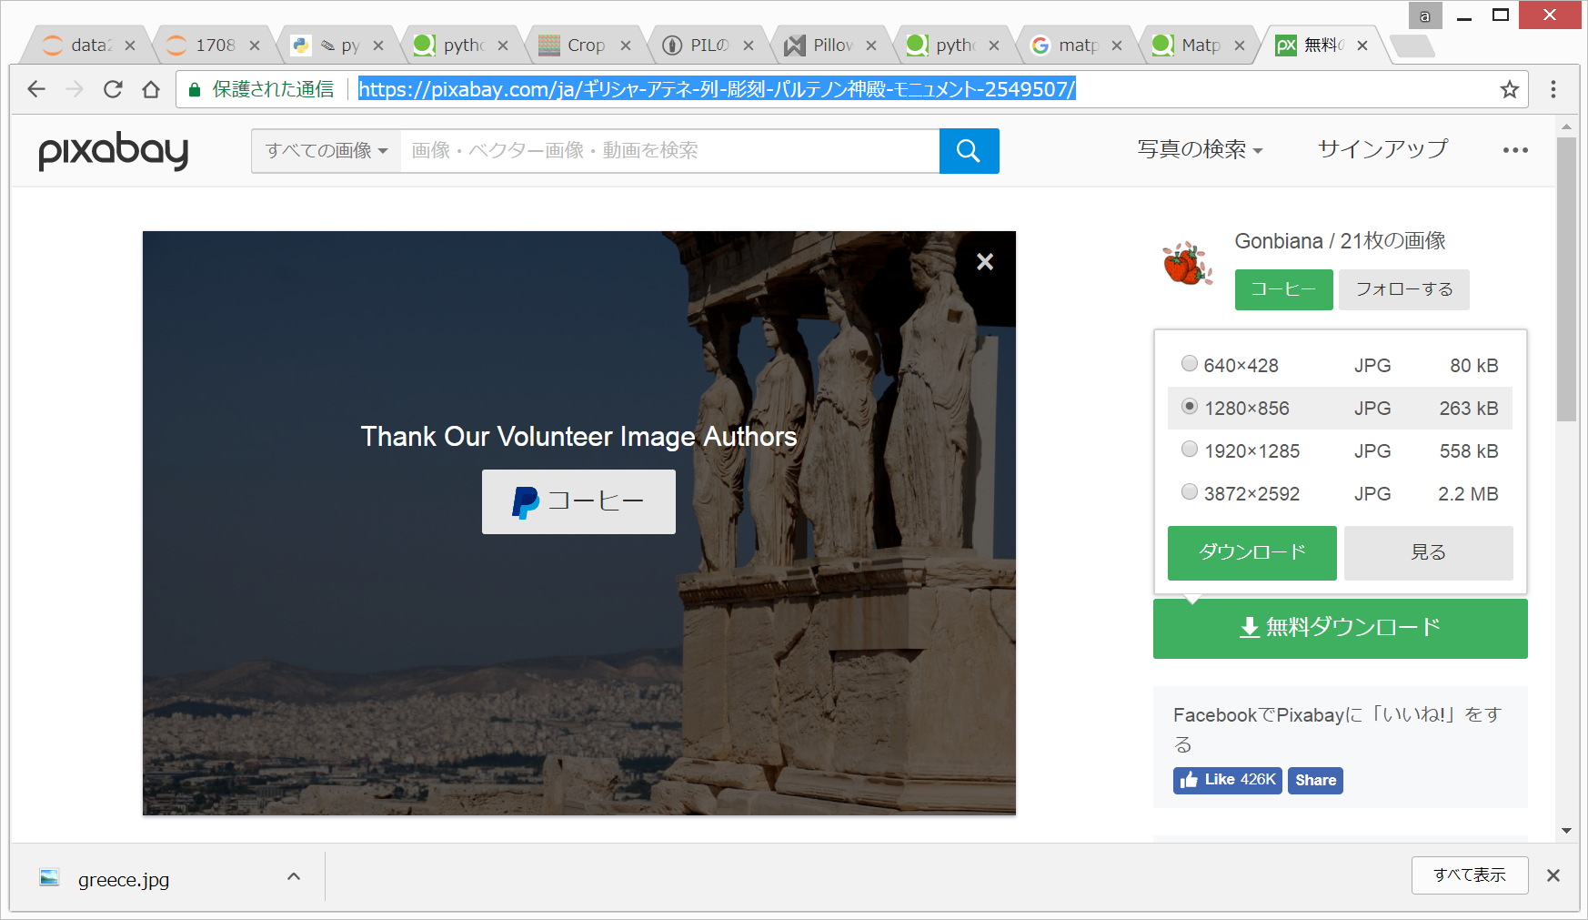Bookmark this page with the star icon
Image resolution: width=1588 pixels, height=920 pixels.
pos(1510,89)
